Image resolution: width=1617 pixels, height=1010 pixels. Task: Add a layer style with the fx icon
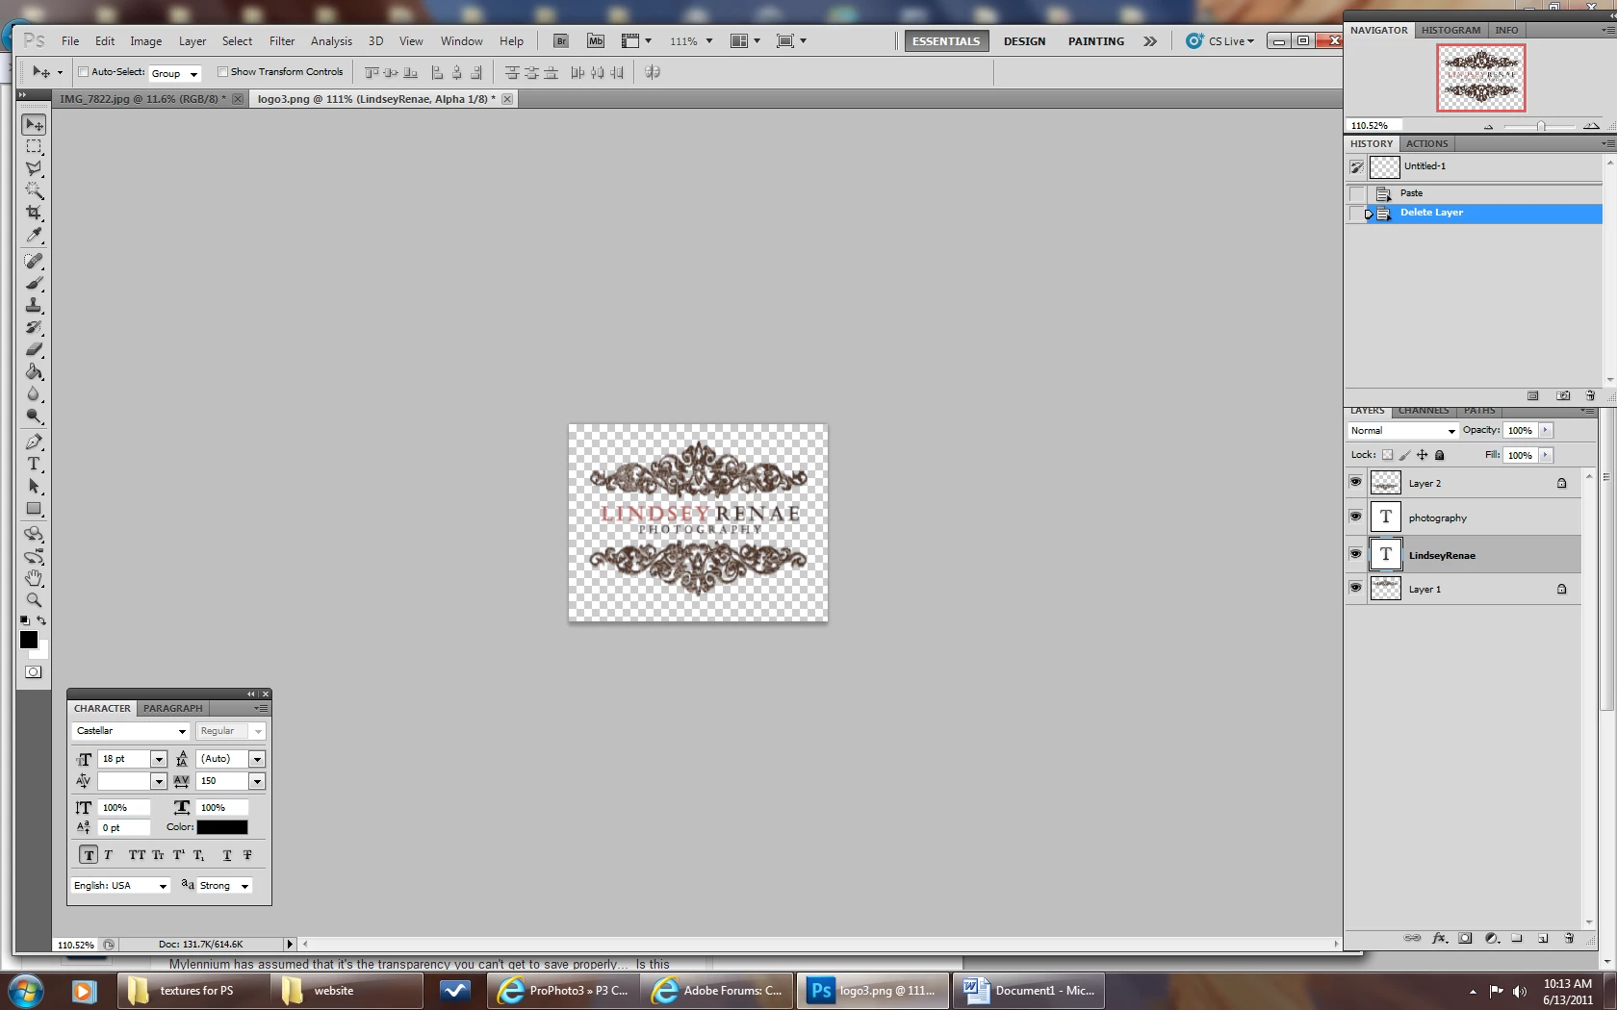pos(1439,938)
